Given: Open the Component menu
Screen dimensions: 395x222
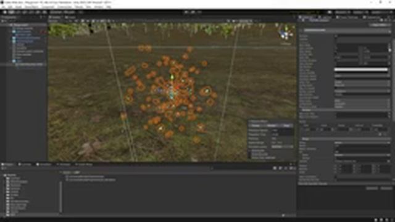Looking at the screenshot, I should point(48,7).
